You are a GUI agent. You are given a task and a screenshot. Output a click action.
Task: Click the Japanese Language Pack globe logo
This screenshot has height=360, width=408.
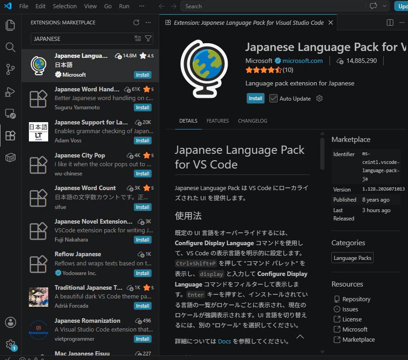[x=204, y=69]
